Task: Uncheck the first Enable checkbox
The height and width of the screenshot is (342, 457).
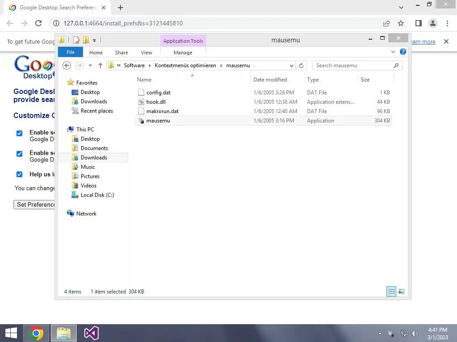Action: point(19,133)
